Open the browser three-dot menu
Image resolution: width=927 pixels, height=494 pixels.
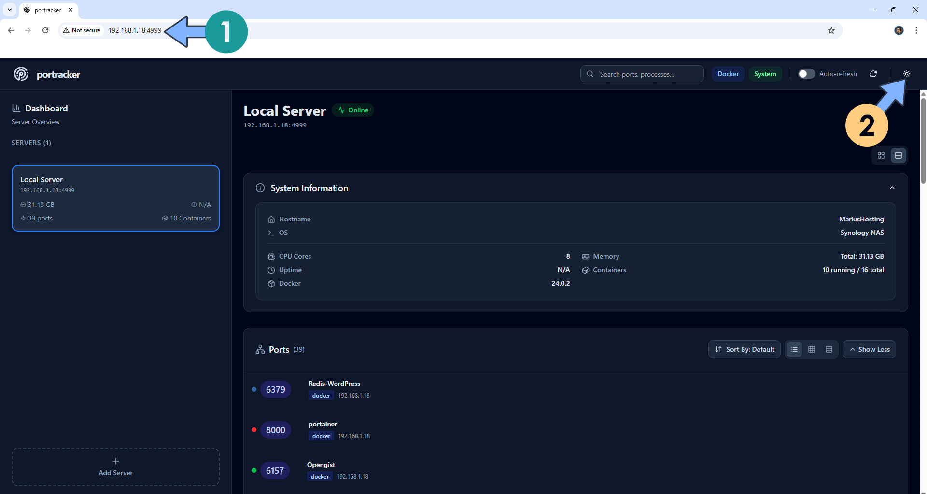(x=916, y=30)
